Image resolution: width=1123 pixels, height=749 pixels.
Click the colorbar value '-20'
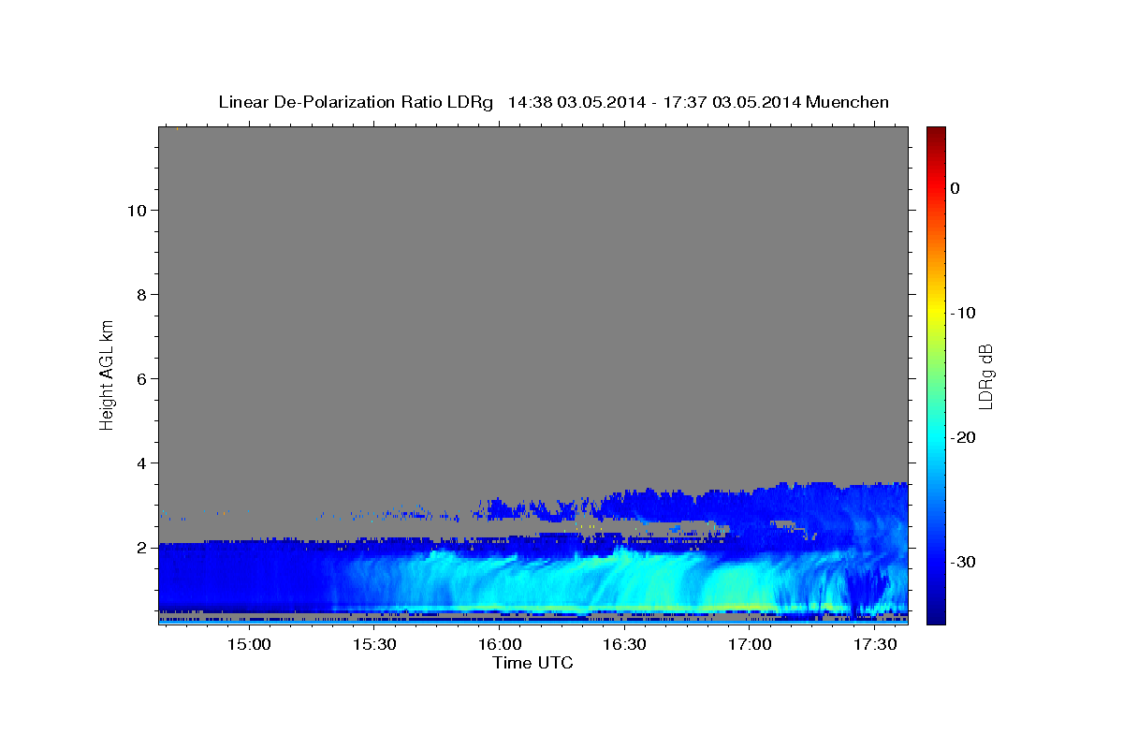point(963,437)
